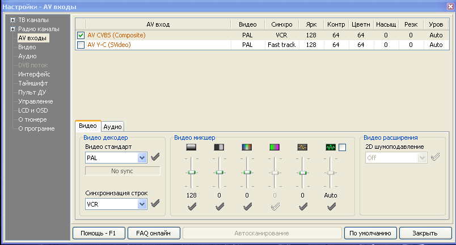This screenshot has width=456, height=245.
Task: Switch to the Аудио tab
Action: [112, 127]
